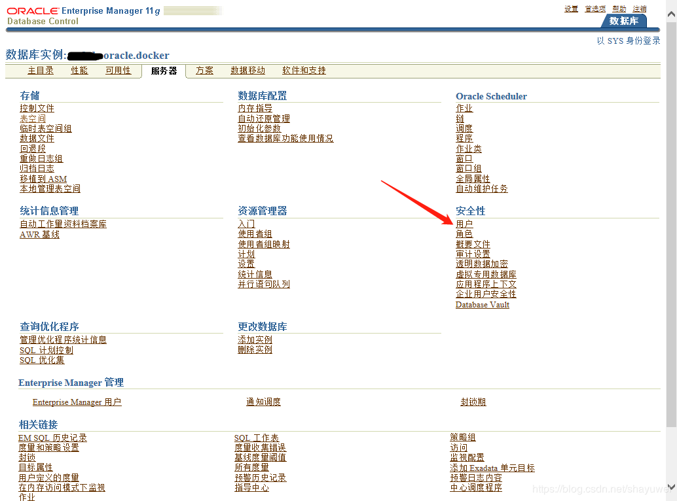Open 全局属性 link

473,179
